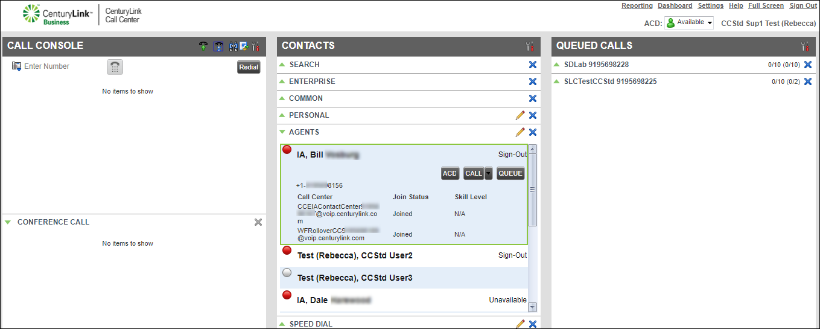Image resolution: width=820 pixels, height=329 pixels.
Task: Expand the Search section
Action: (x=281, y=64)
